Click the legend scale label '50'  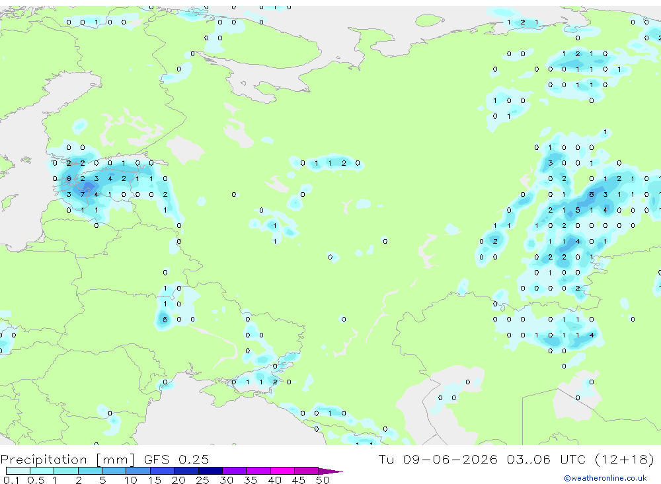point(323,480)
